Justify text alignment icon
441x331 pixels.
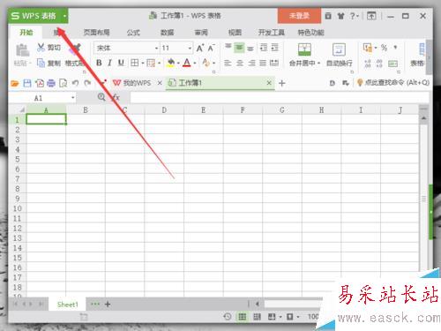pyautogui.click(x=263, y=63)
